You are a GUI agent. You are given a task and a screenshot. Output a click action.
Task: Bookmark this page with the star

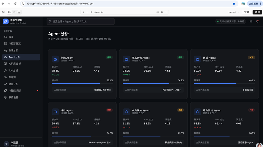tap(234, 4)
